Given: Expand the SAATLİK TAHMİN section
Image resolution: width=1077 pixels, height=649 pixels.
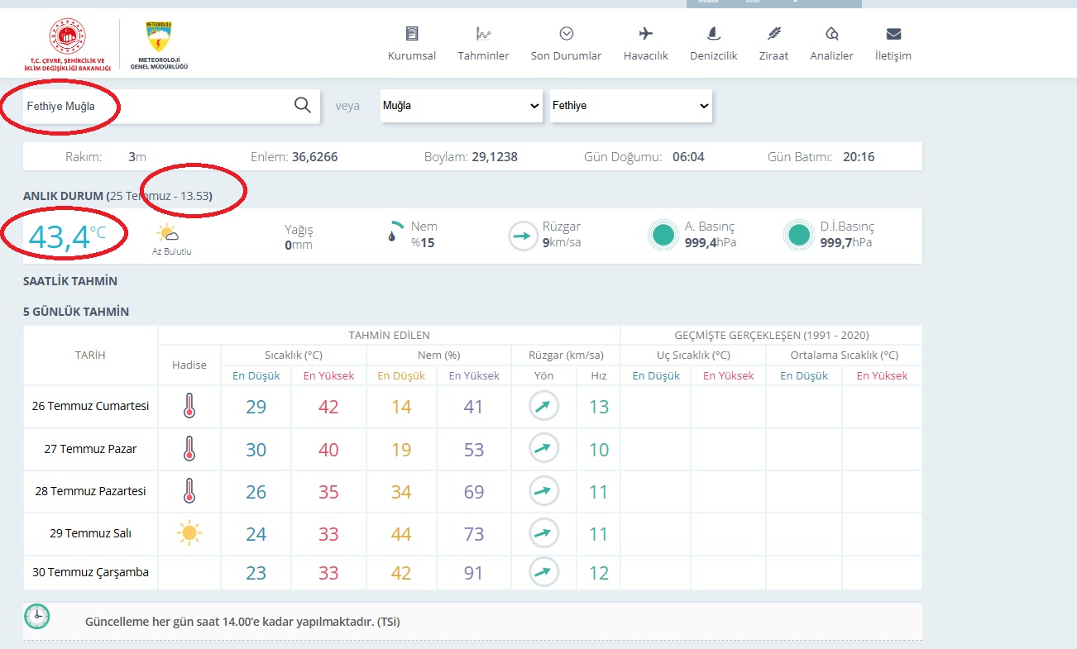Looking at the screenshot, I should pos(70,281).
